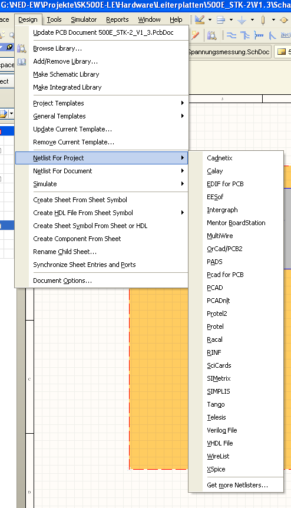The image size is (291, 508).
Task: Choose Update Current Template
Action: [102, 129]
